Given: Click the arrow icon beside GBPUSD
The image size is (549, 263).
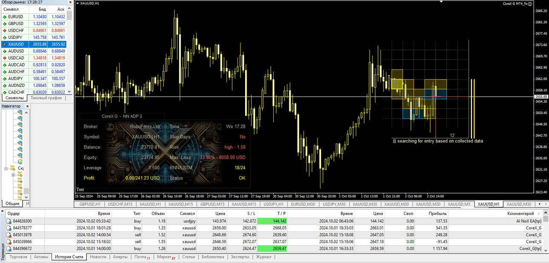Looking at the screenshot, I should (4, 24).
